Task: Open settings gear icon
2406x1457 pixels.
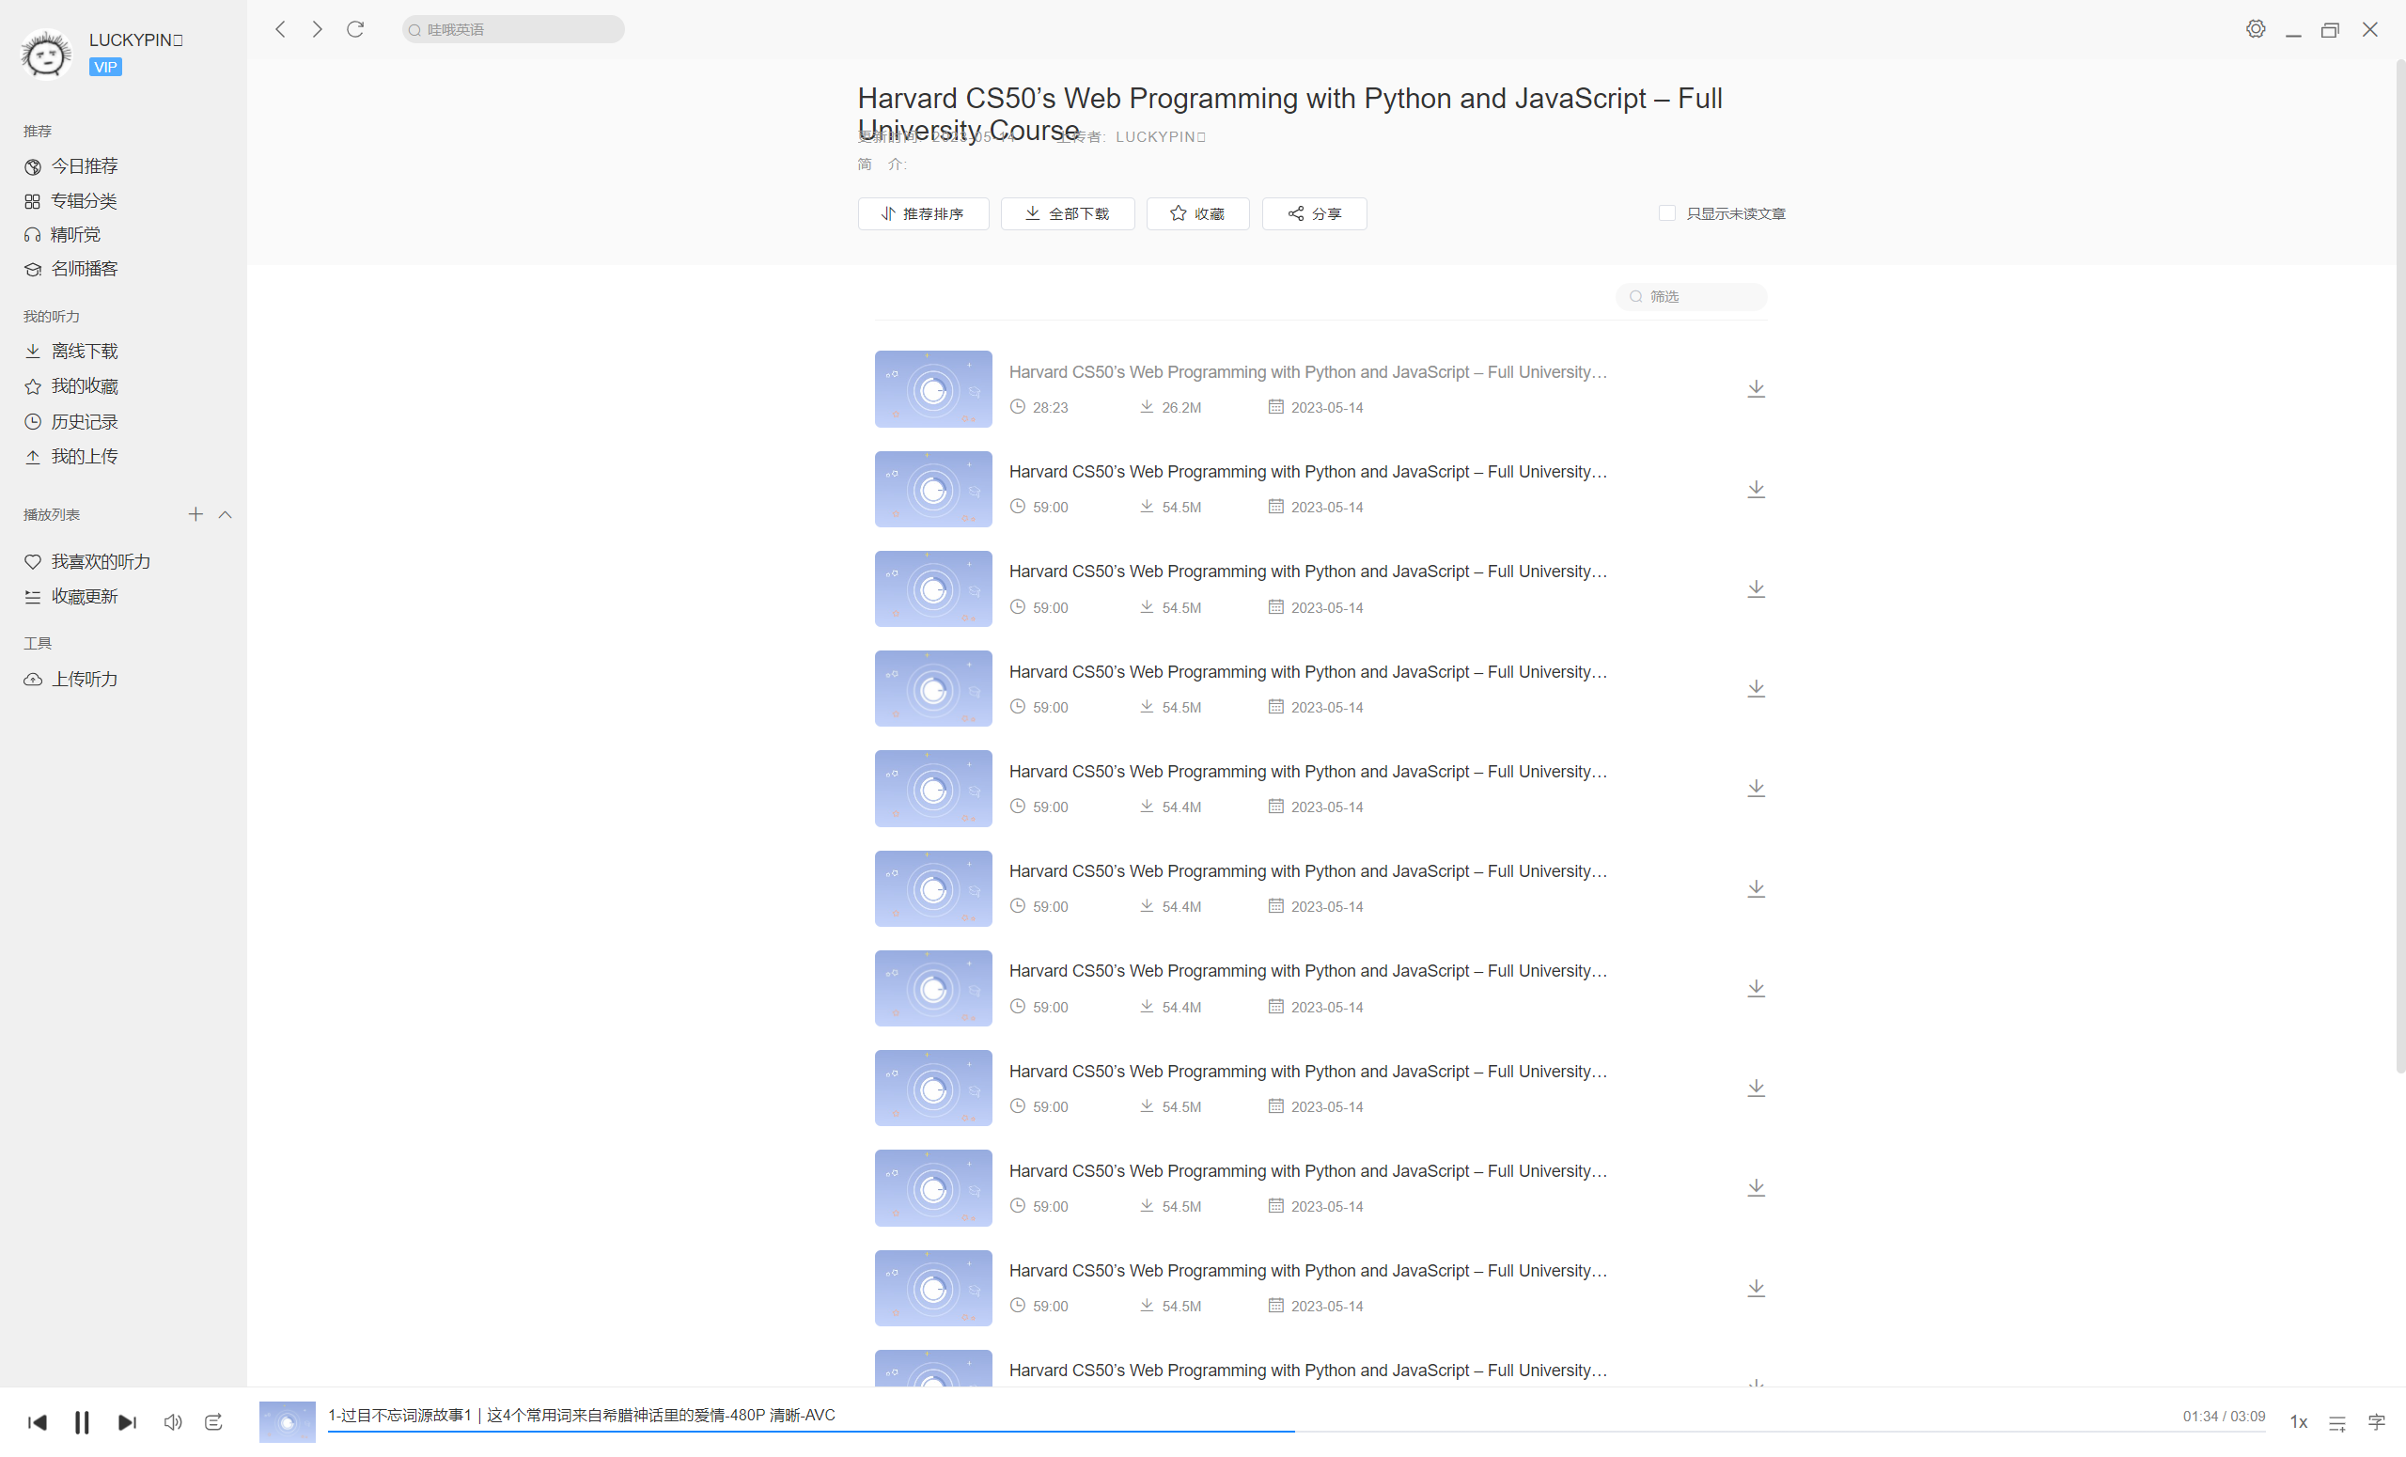Action: pos(2255,29)
